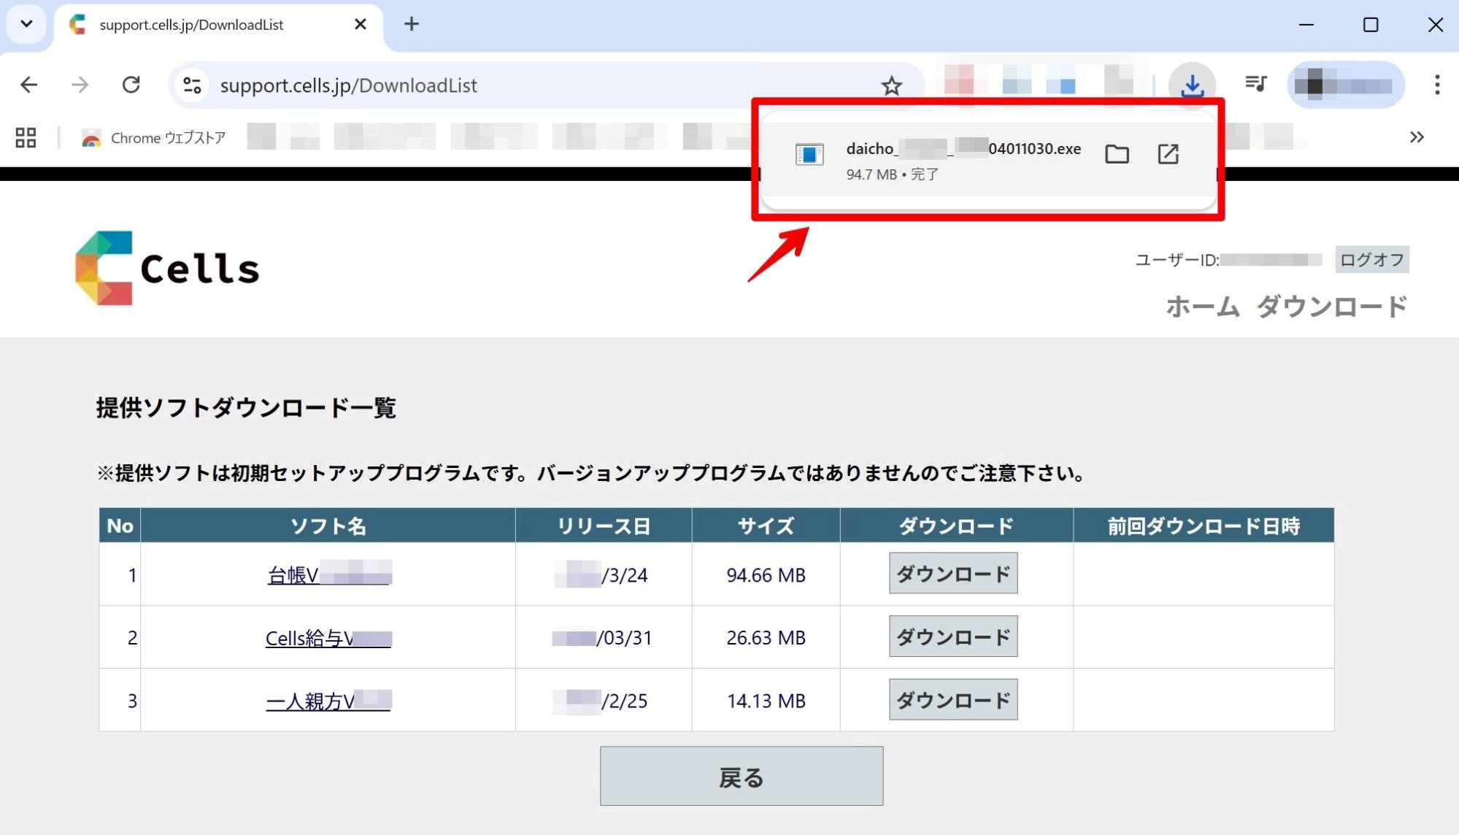Screen dimensions: 1459x835
Task: Click the browser forward arrow
Action: (x=80, y=85)
